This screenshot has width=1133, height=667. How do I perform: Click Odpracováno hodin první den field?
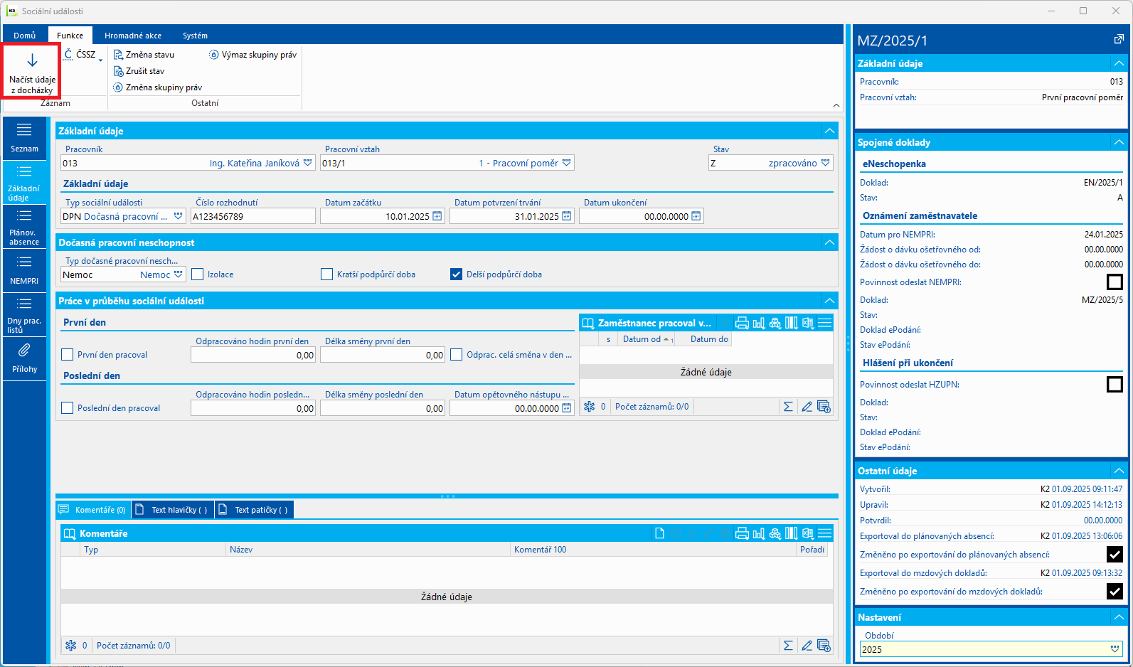(x=253, y=355)
